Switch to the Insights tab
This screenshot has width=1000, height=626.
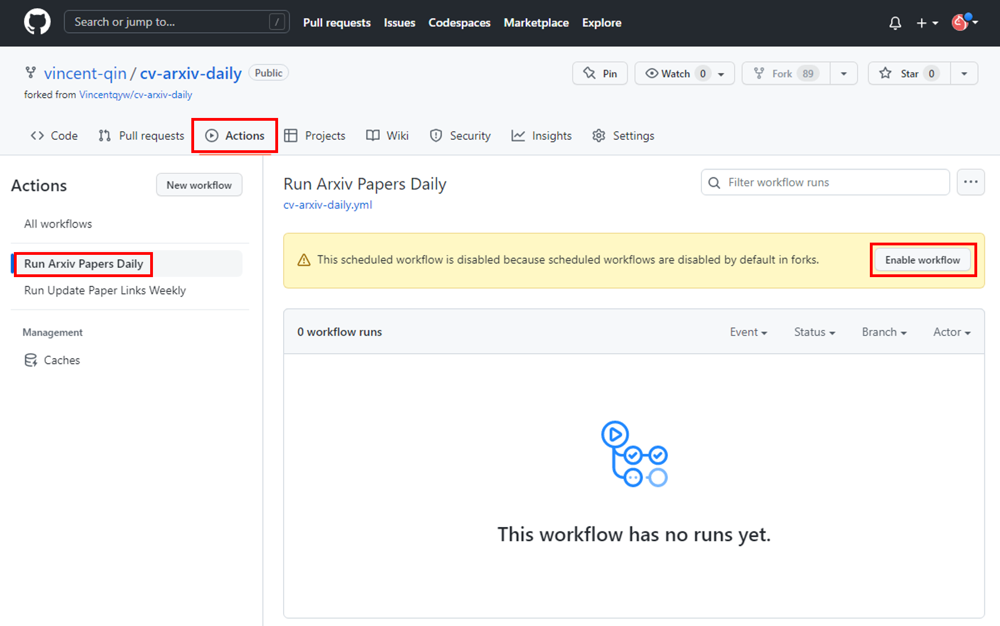(x=542, y=136)
